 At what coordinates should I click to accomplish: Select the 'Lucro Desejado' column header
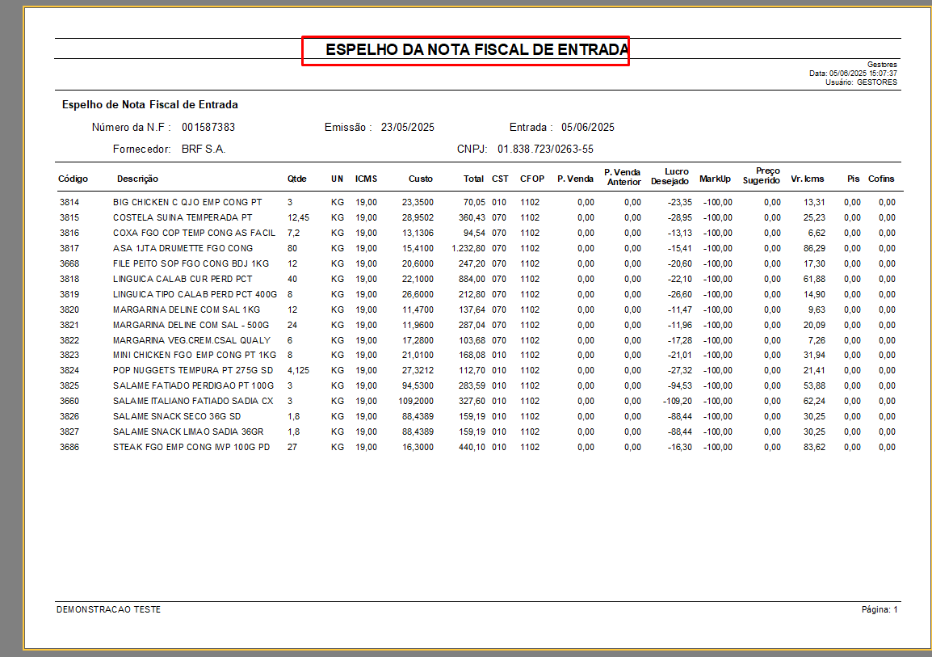(x=670, y=176)
